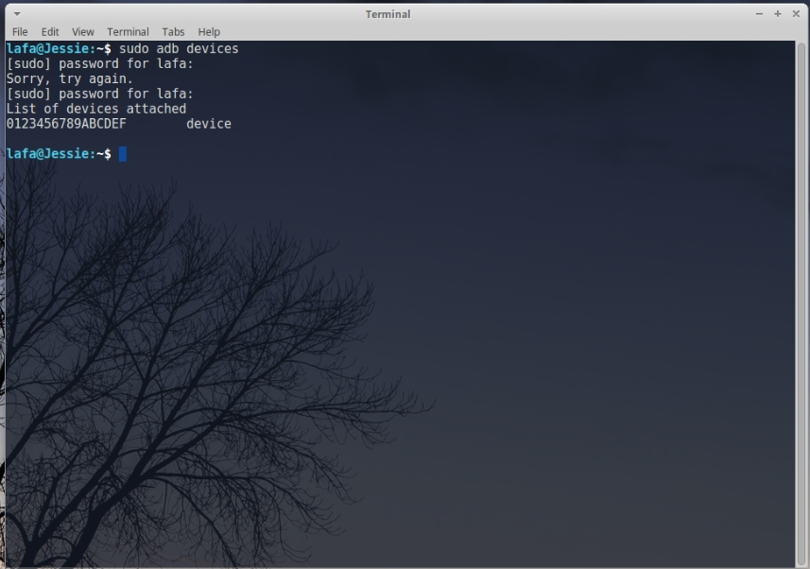Open the View menu

coord(83,31)
